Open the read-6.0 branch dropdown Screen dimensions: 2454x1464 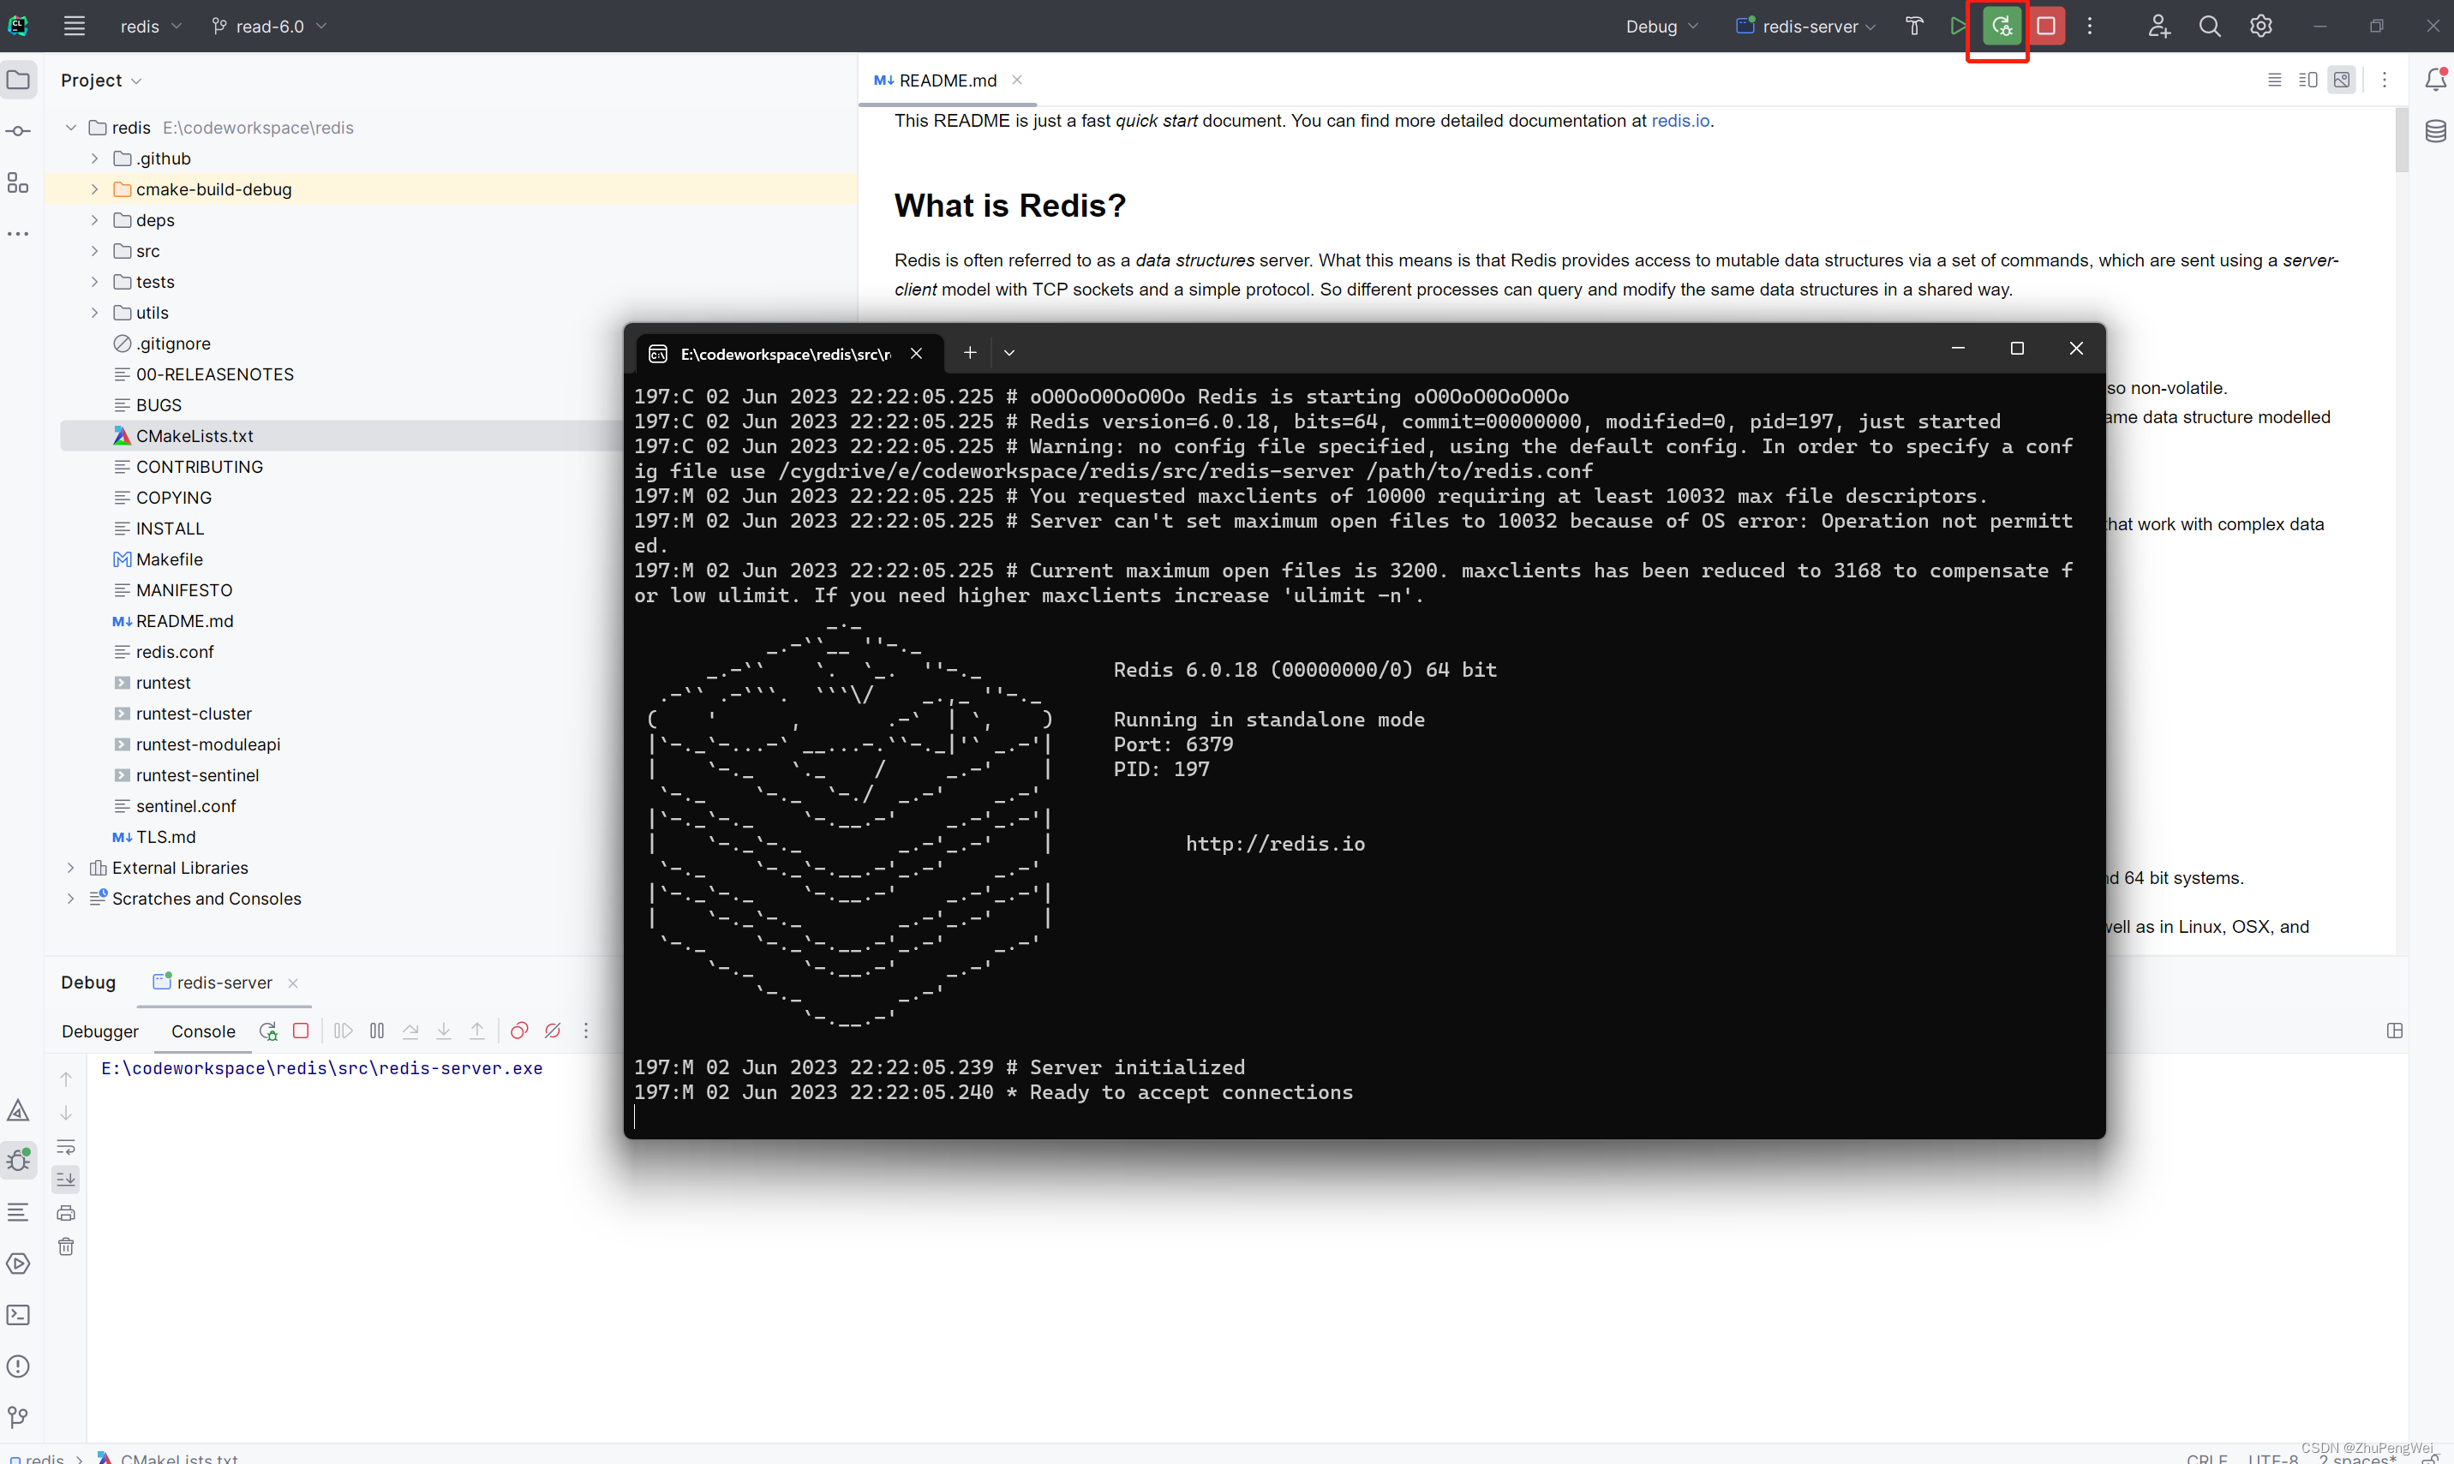coord(268,27)
